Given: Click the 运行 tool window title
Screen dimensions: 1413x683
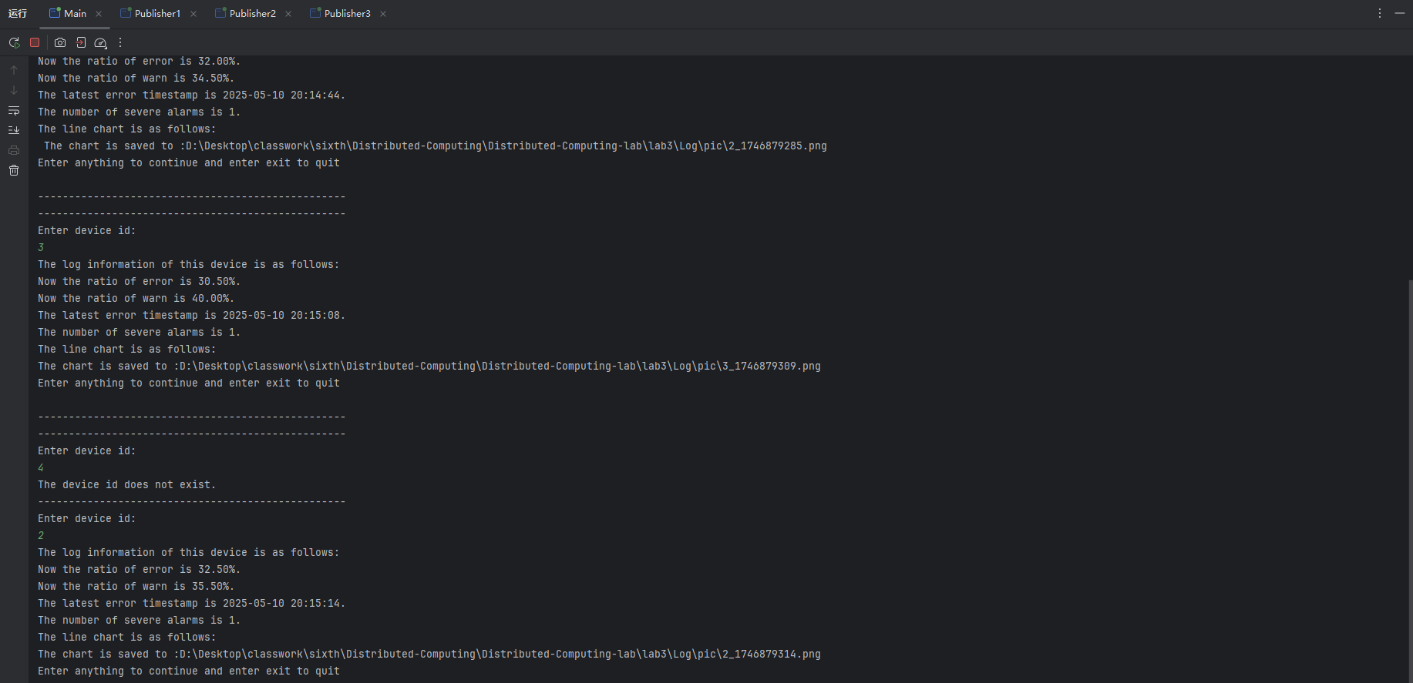Looking at the screenshot, I should tap(18, 14).
